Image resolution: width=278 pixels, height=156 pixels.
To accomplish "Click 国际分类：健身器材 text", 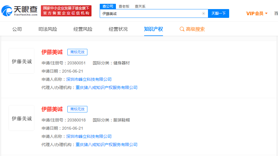I will click(x=111, y=63).
